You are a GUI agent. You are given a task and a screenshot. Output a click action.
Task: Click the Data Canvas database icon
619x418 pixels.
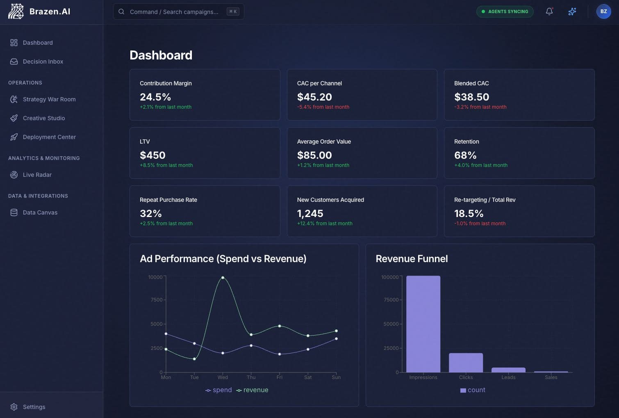click(14, 212)
